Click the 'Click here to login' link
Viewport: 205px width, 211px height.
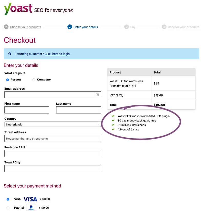(x=57, y=54)
